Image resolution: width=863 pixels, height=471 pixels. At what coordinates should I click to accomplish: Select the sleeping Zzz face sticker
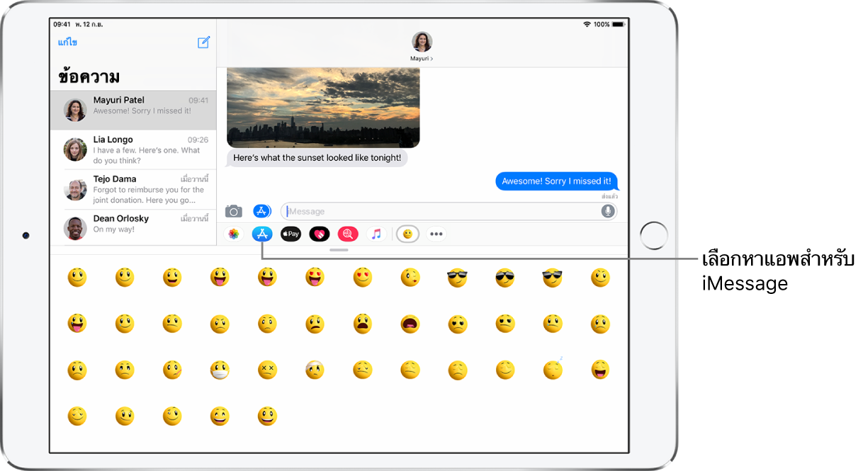[553, 370]
